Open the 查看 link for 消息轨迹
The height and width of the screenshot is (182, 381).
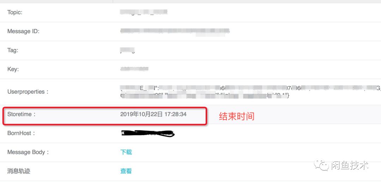click(126, 171)
